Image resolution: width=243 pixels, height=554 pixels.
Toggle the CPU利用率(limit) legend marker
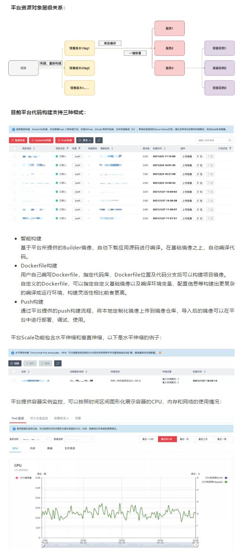pyautogui.click(x=226, y=478)
